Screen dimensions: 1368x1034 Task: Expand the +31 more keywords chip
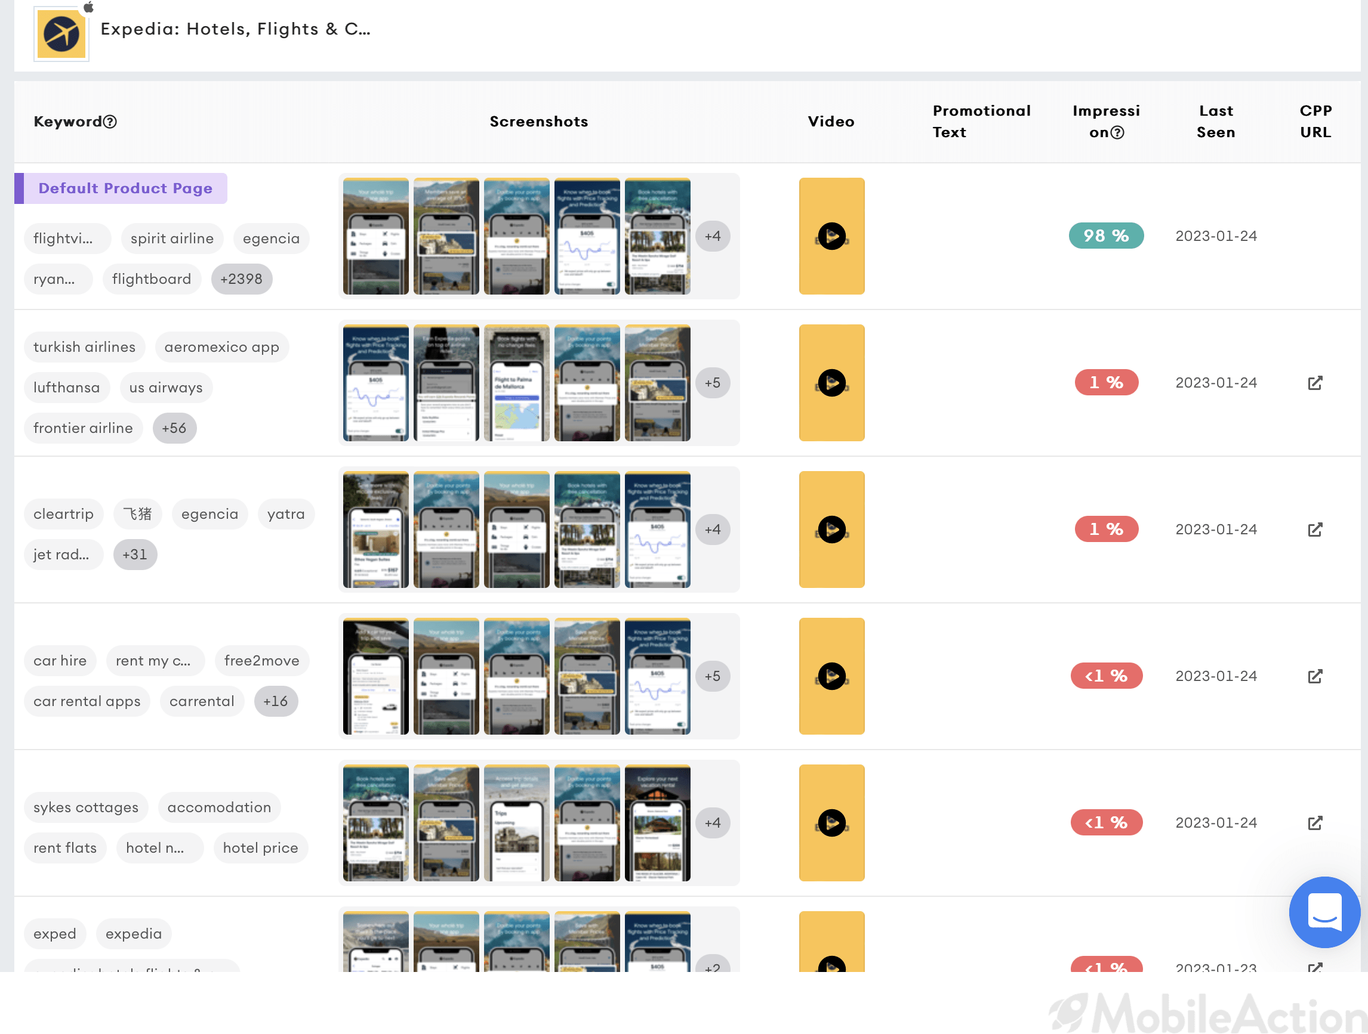[135, 555]
